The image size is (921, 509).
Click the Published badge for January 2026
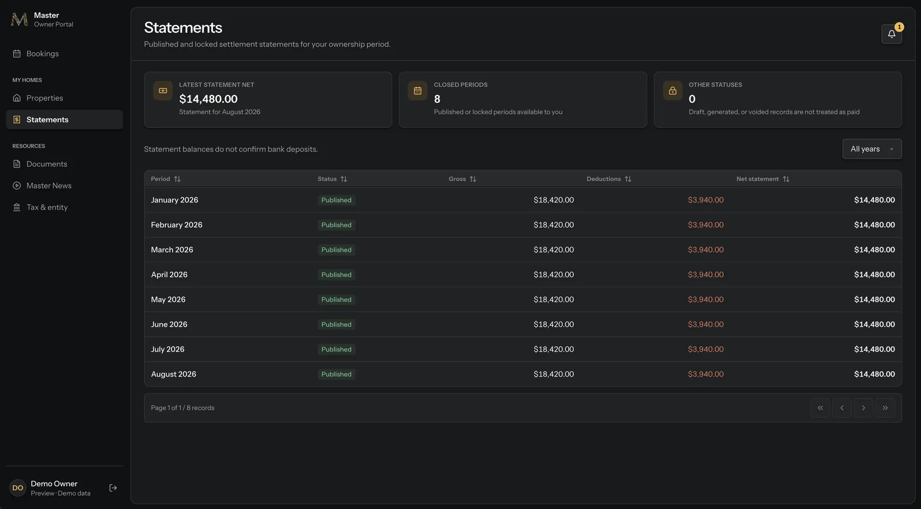[x=336, y=200]
